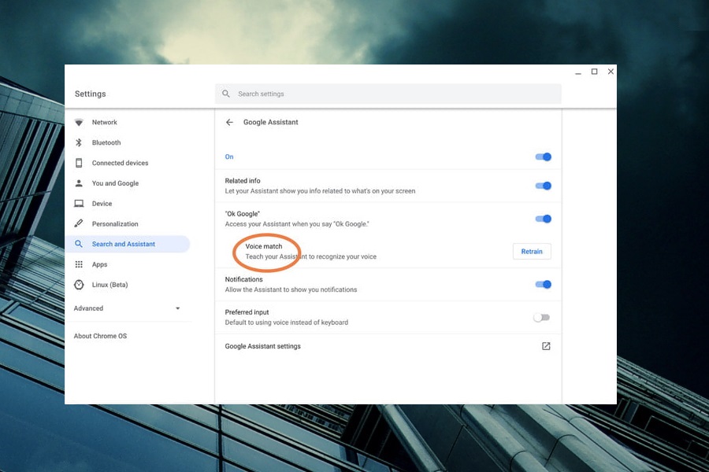The width and height of the screenshot is (709, 472).
Task: Go back using the Google Assistant arrow
Action: click(229, 122)
